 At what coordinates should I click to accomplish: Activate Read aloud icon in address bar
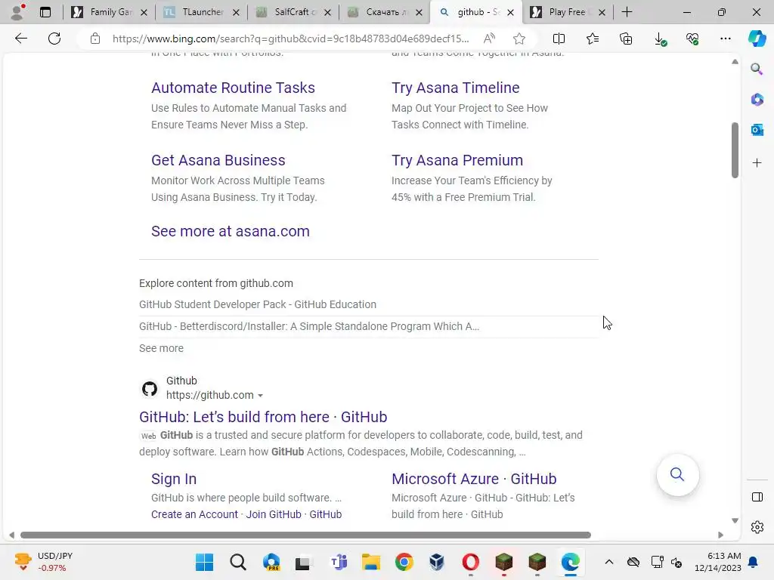point(489,39)
